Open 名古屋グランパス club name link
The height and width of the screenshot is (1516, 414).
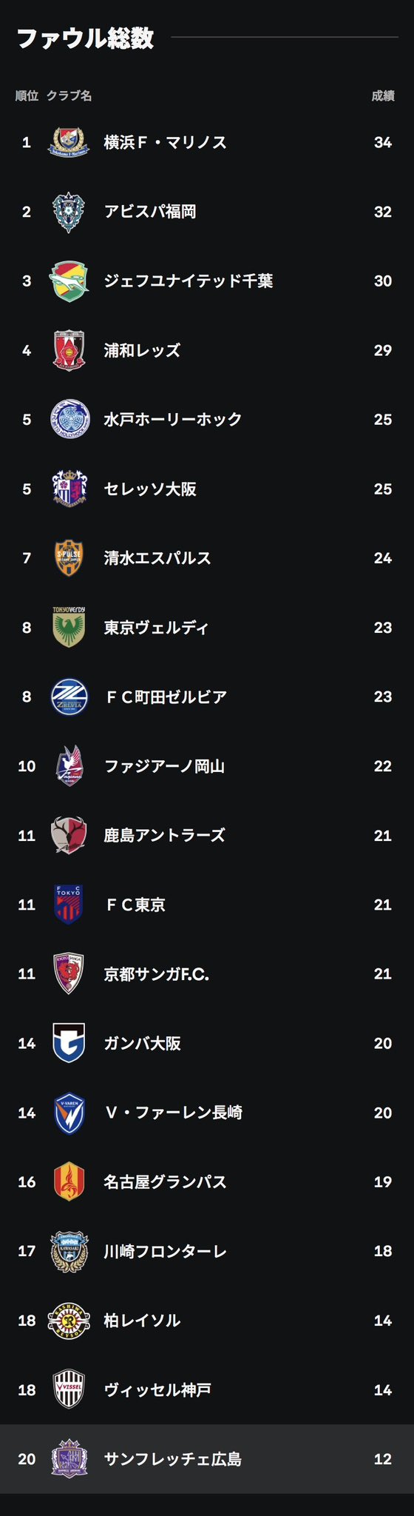164,1181
